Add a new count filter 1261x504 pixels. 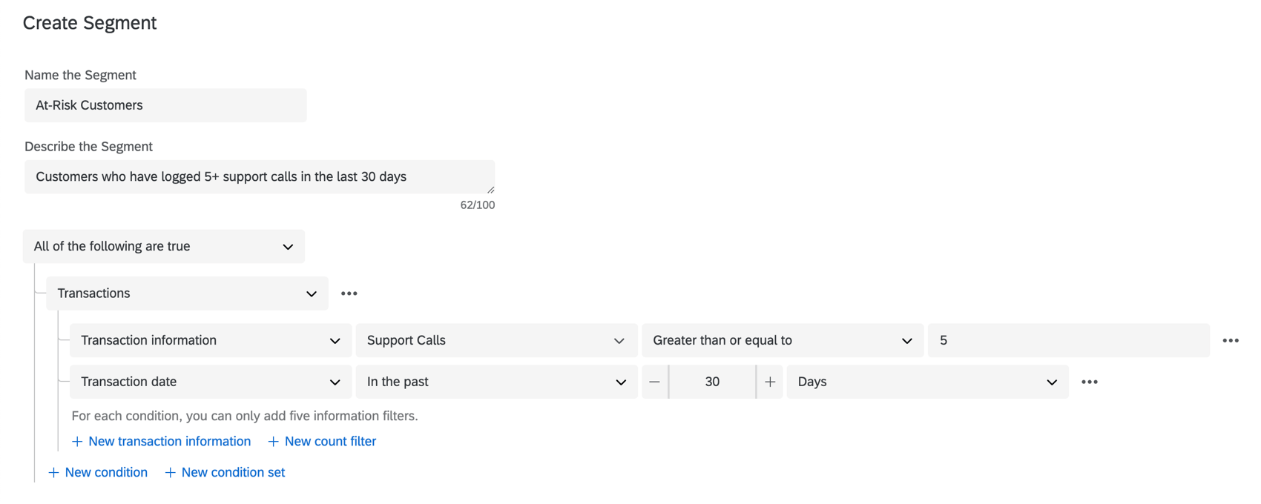(321, 441)
